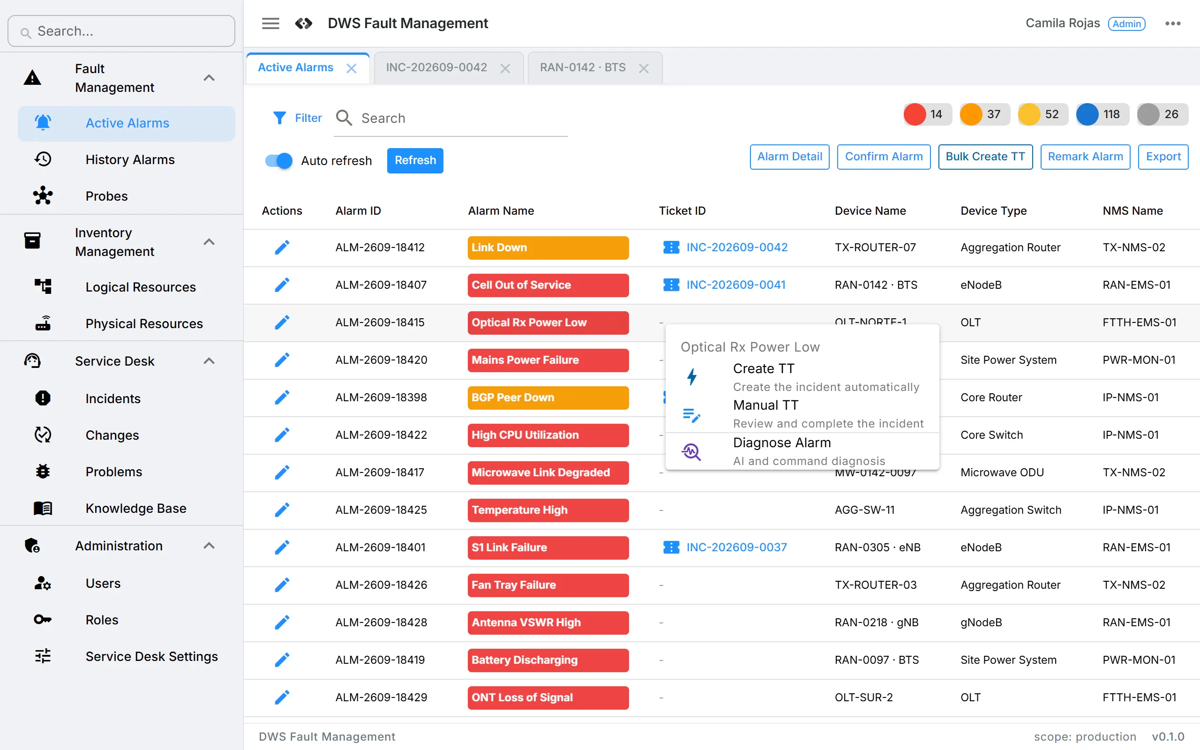Click the Probes hub icon

(x=43, y=196)
